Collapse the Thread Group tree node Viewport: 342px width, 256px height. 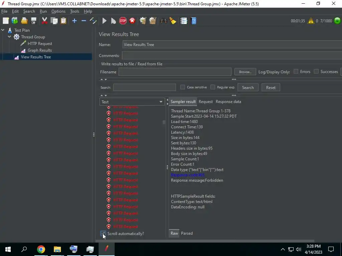[9, 37]
